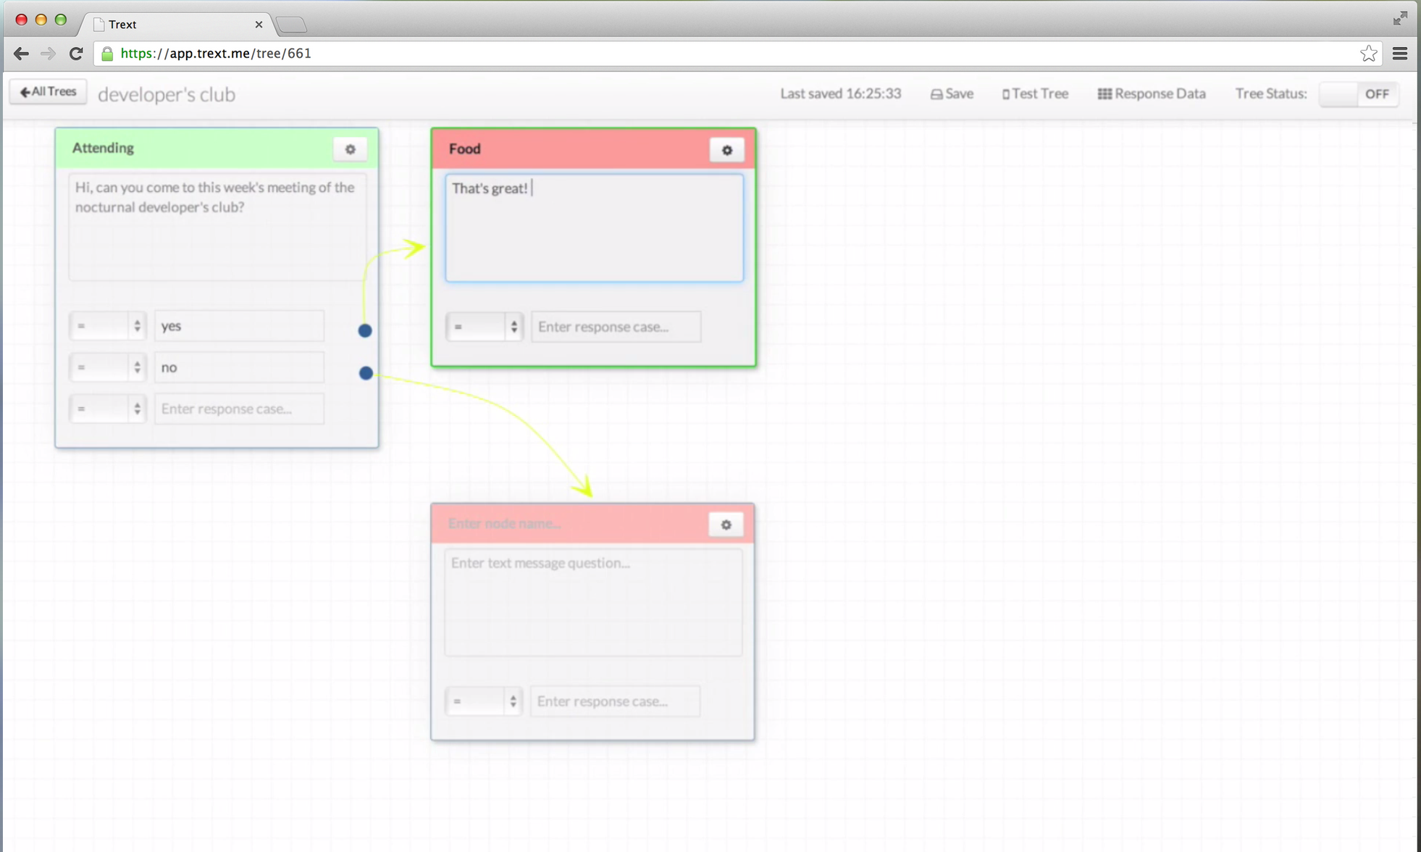Open settings gear on Attending node
The image size is (1421, 852).
pyautogui.click(x=350, y=149)
